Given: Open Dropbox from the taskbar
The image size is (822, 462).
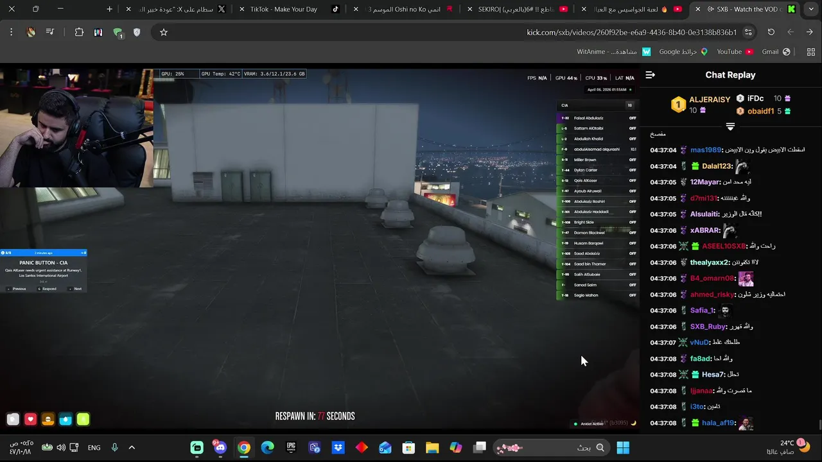Looking at the screenshot, I should [338, 448].
